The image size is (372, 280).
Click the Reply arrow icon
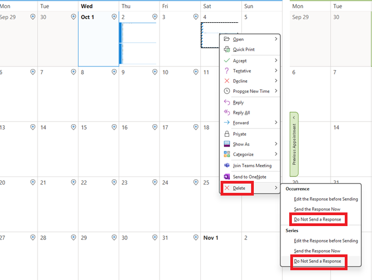[x=227, y=102]
